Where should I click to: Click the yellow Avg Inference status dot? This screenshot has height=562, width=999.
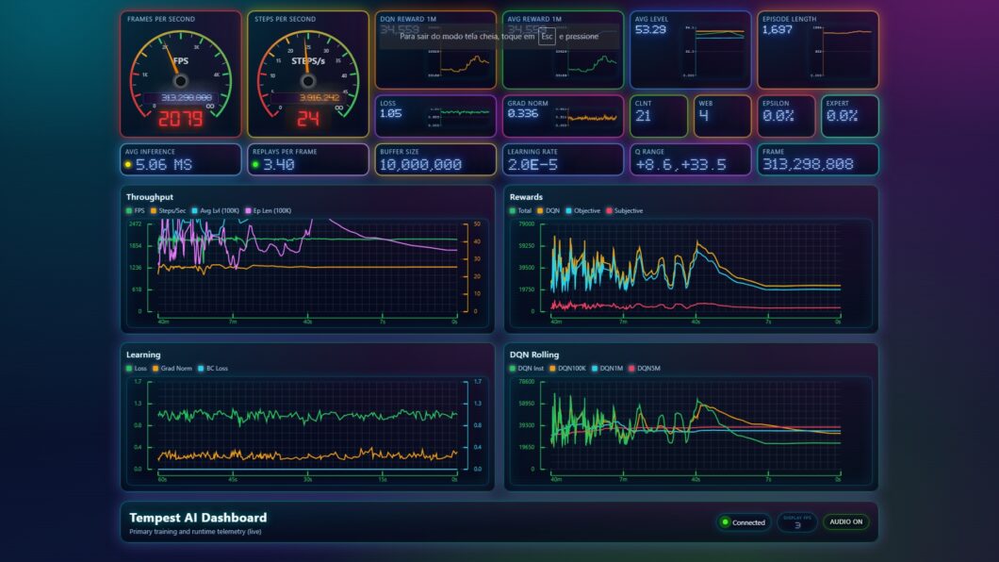pos(128,165)
